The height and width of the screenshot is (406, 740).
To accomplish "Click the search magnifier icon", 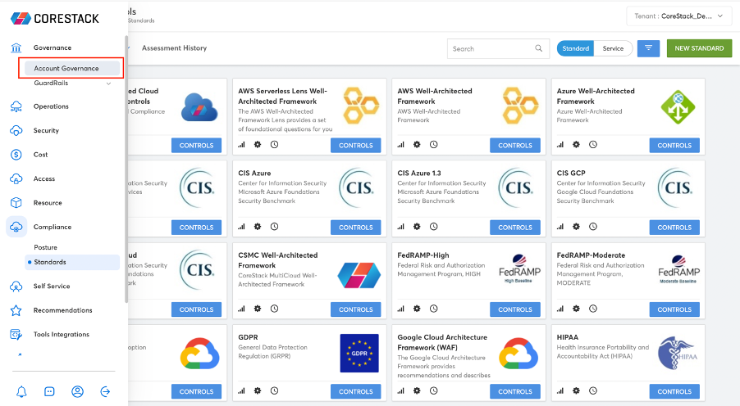I will [x=538, y=48].
